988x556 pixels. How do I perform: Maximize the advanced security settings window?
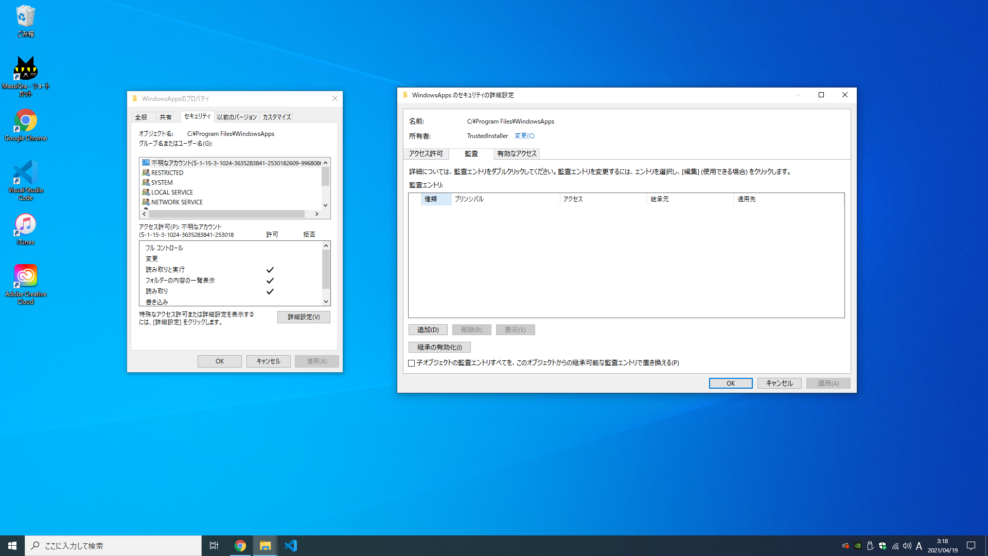(x=821, y=95)
